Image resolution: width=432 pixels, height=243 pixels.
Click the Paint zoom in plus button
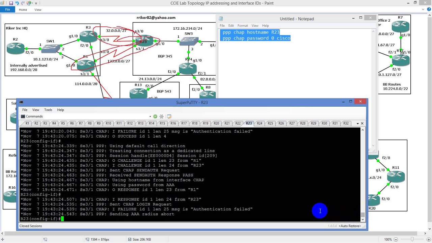pyautogui.click(x=428, y=239)
